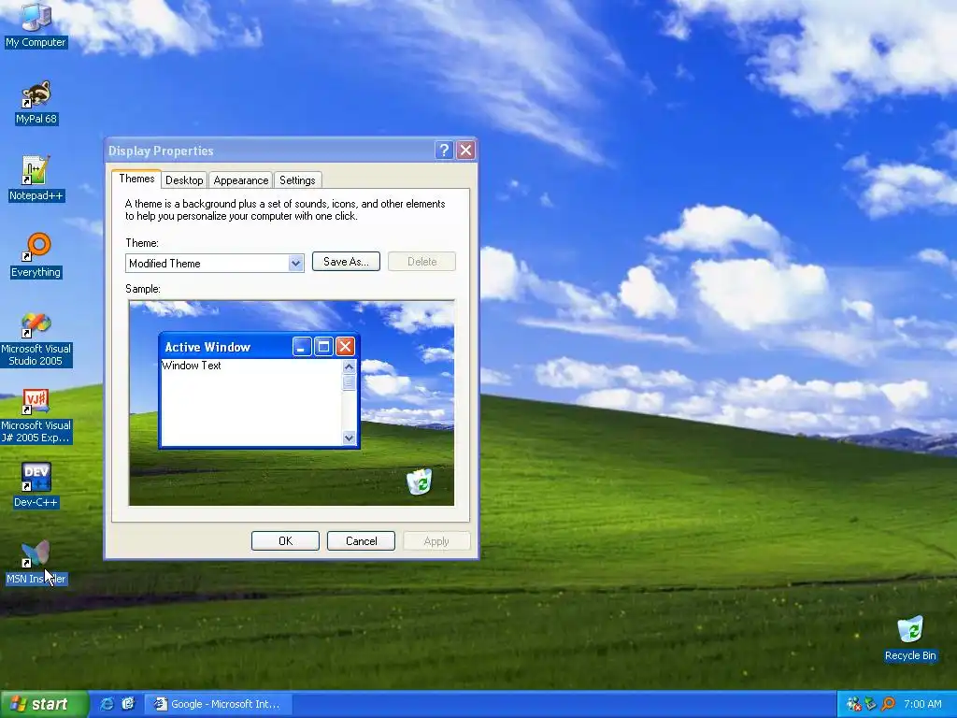Click the help question mark in Display Properties

(444, 151)
